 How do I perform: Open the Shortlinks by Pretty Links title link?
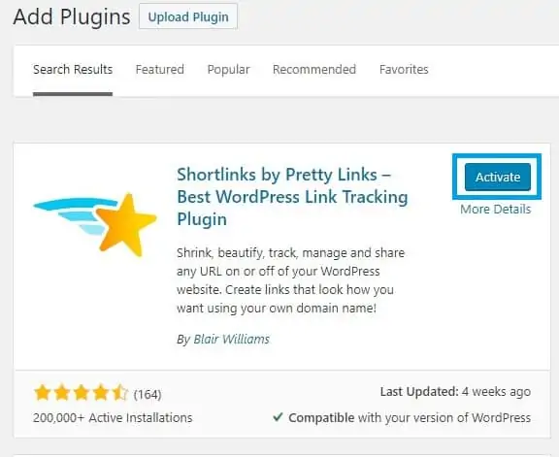pos(292,197)
